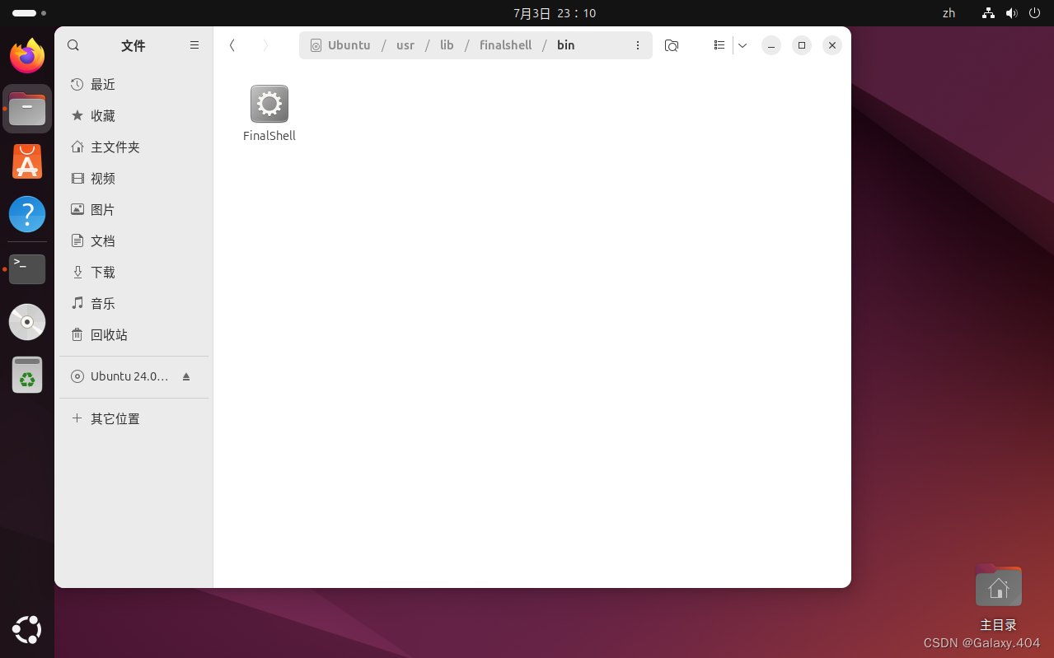The height and width of the screenshot is (658, 1054).
Task: Open the view options dropdown chevron
Action: (x=741, y=45)
